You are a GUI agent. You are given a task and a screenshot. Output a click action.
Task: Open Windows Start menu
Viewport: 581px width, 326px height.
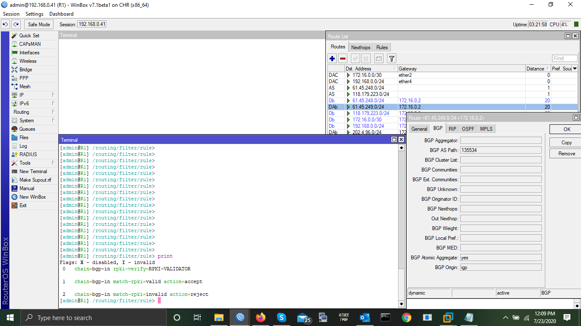(x=10, y=318)
